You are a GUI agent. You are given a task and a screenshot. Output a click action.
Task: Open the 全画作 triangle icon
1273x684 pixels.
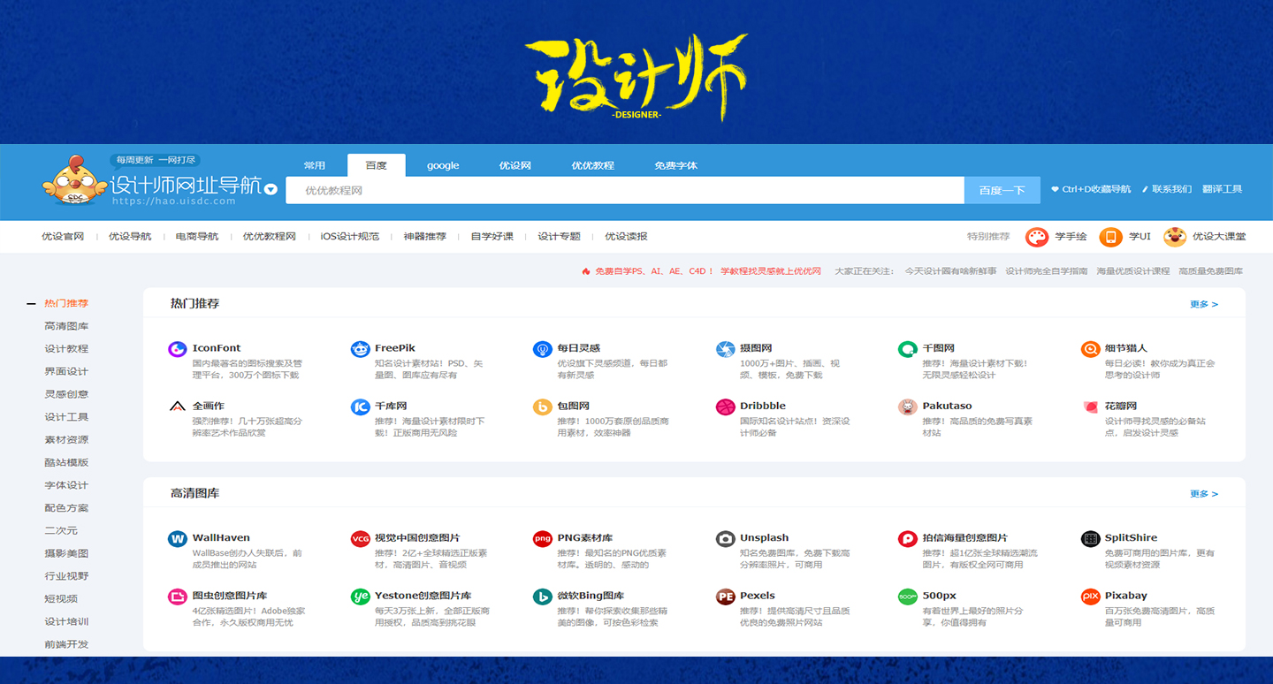pos(177,407)
